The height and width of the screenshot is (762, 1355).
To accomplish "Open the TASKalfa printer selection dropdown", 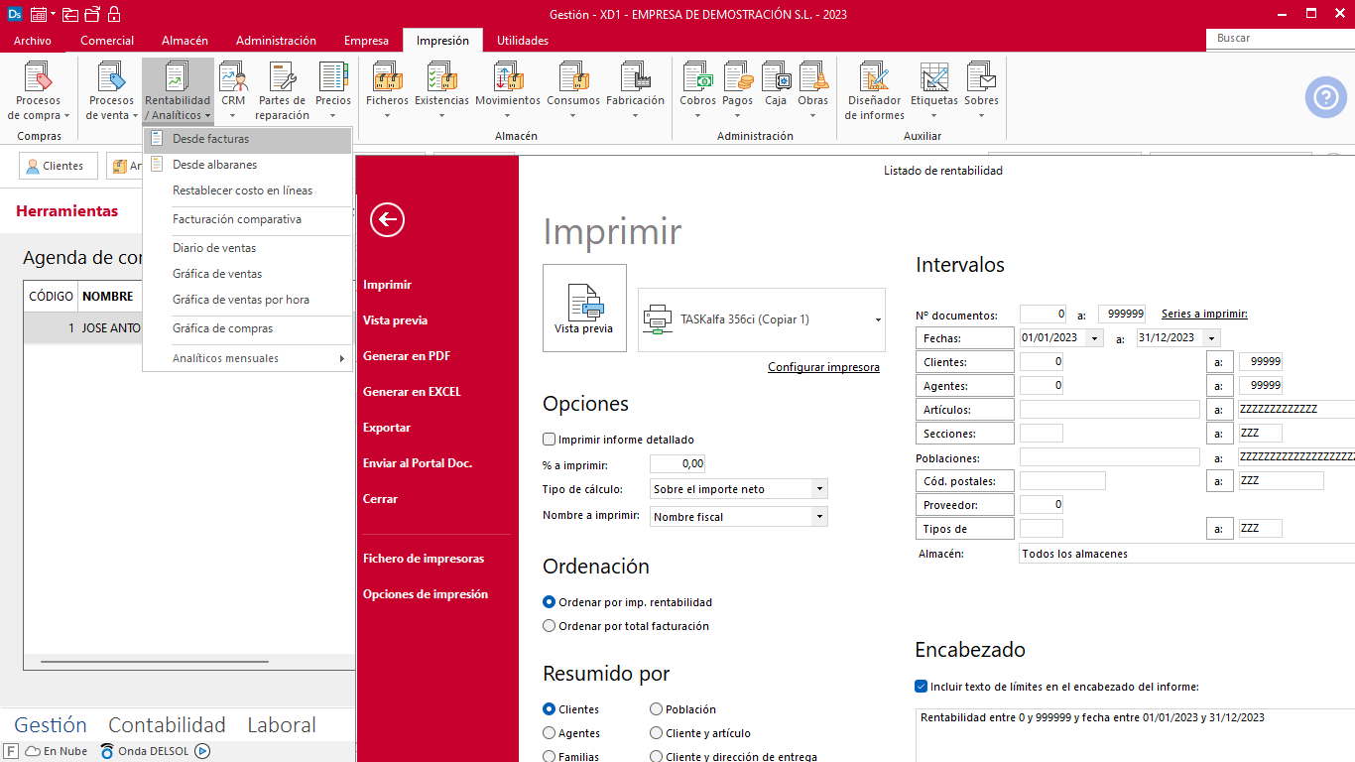I will (x=878, y=319).
